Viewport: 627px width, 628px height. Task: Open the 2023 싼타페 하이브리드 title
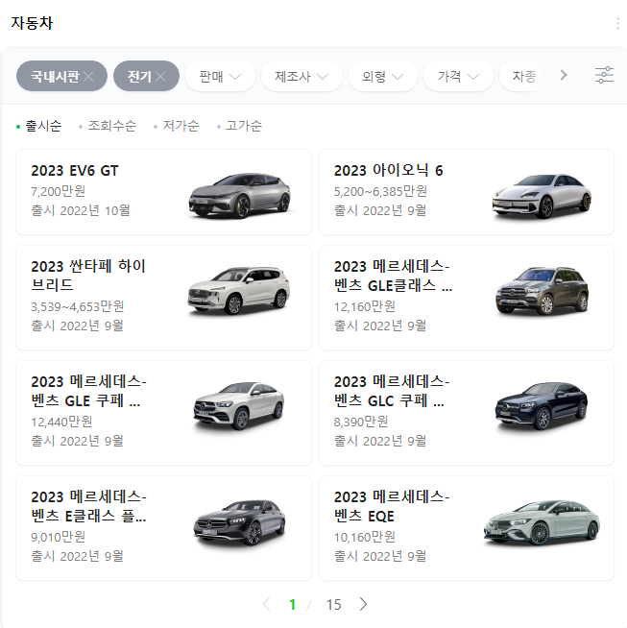(88, 276)
